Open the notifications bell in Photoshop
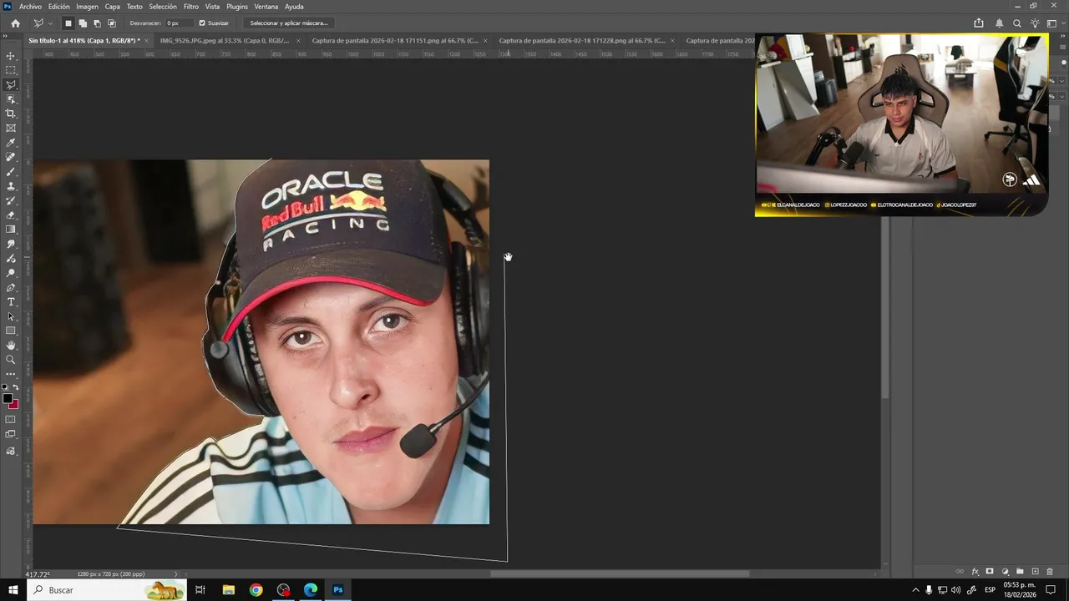 coord(999,23)
